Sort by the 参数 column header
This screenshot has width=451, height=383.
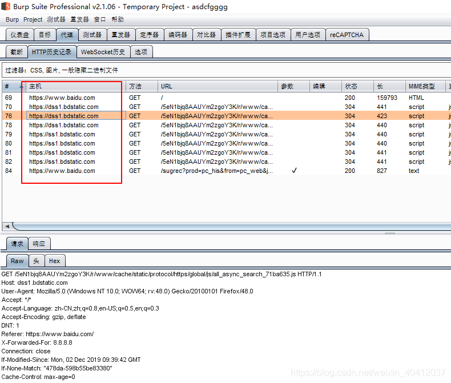pyautogui.click(x=293, y=86)
